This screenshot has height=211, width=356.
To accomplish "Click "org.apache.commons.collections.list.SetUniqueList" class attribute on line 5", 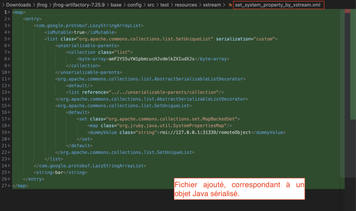I will pyautogui.click(x=145, y=39).
